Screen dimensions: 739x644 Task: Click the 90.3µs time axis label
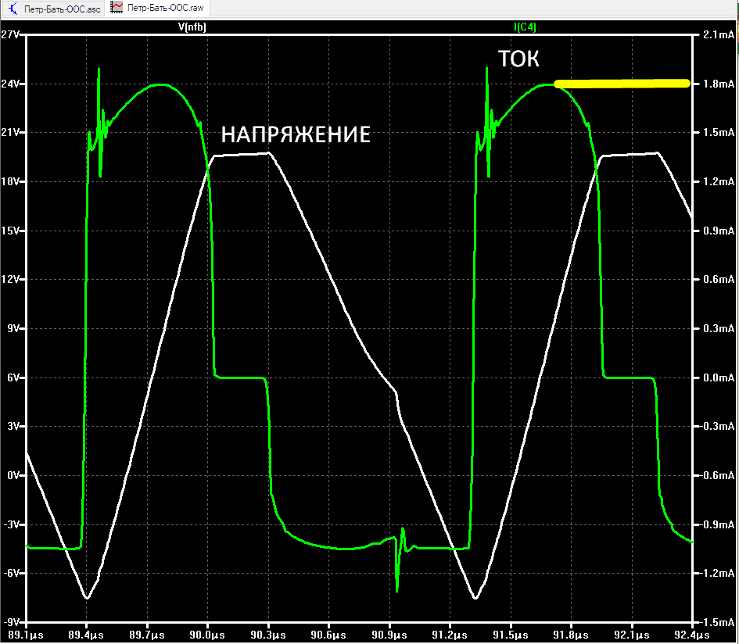268,635
